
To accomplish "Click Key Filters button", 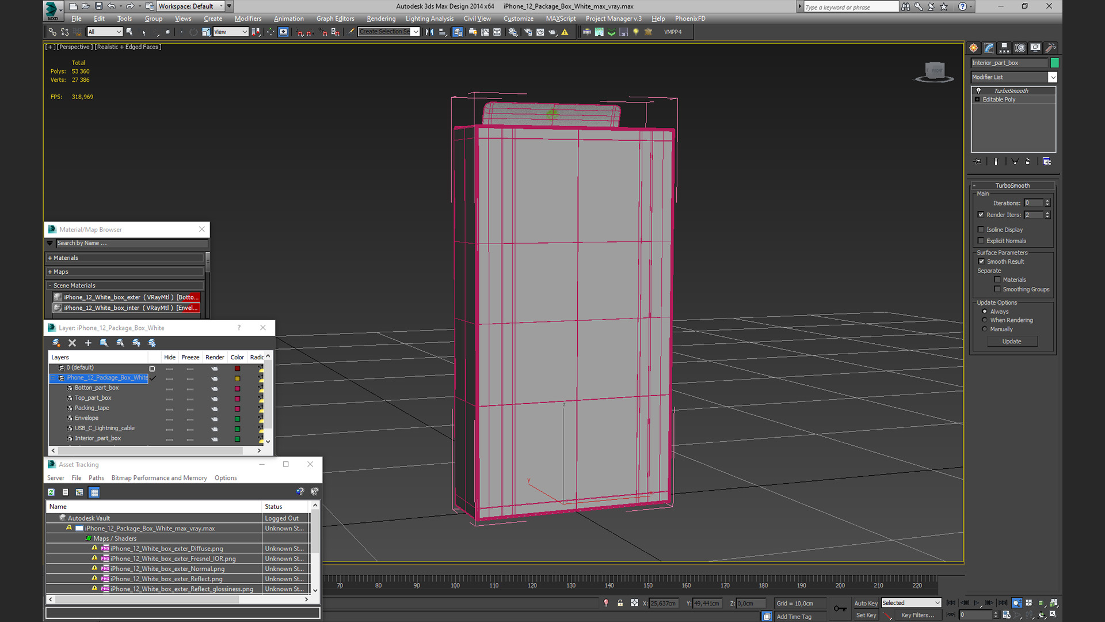I will point(917,615).
